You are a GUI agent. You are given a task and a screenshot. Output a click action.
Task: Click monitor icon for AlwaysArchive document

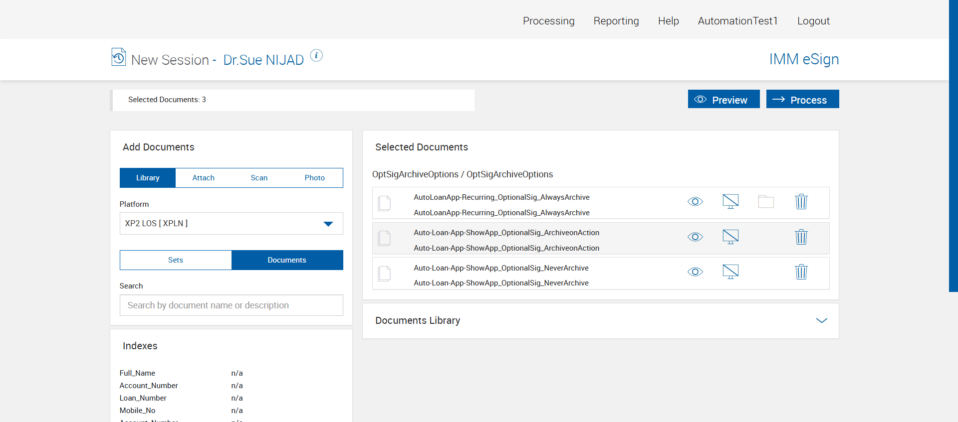pyautogui.click(x=730, y=202)
